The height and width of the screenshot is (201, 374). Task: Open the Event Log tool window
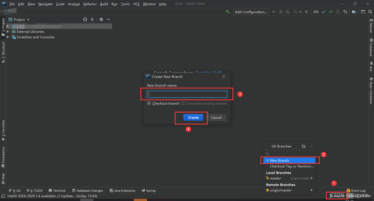pos(356,190)
